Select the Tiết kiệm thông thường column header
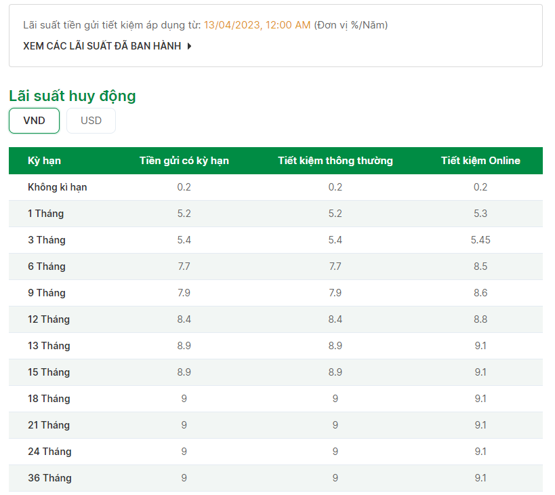 click(x=335, y=161)
